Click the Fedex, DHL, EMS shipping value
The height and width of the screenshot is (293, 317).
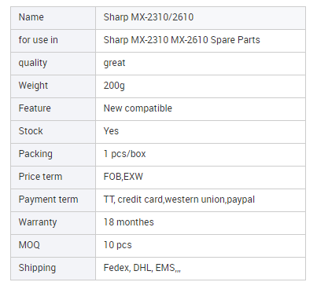[x=142, y=268]
